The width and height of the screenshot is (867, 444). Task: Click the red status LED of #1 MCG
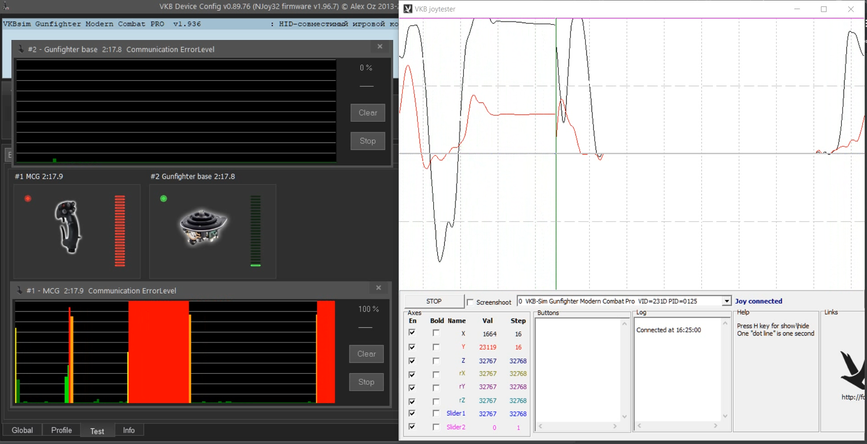[x=28, y=199]
